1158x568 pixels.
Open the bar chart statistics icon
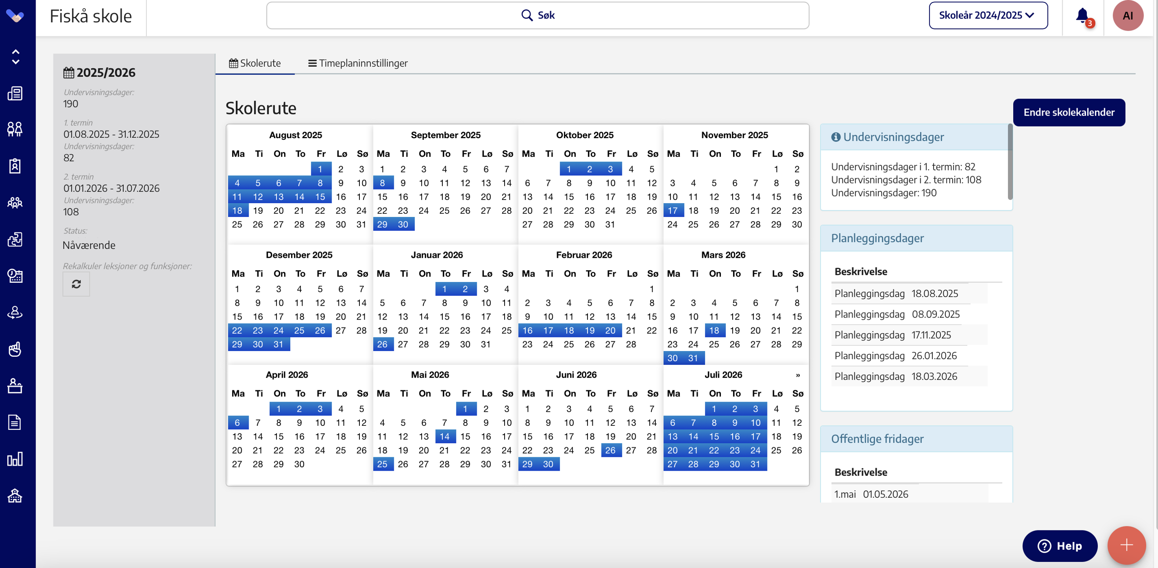coord(15,459)
